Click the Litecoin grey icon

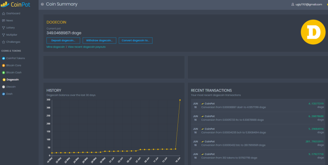[3, 87]
